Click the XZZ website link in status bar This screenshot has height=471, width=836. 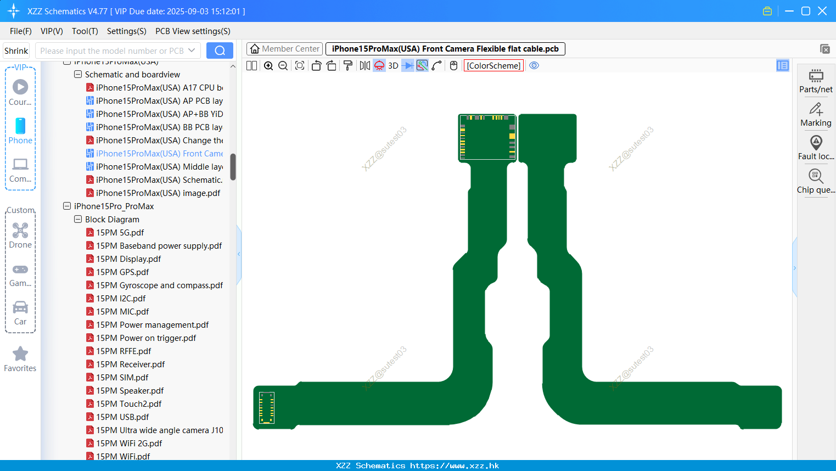(x=455, y=466)
